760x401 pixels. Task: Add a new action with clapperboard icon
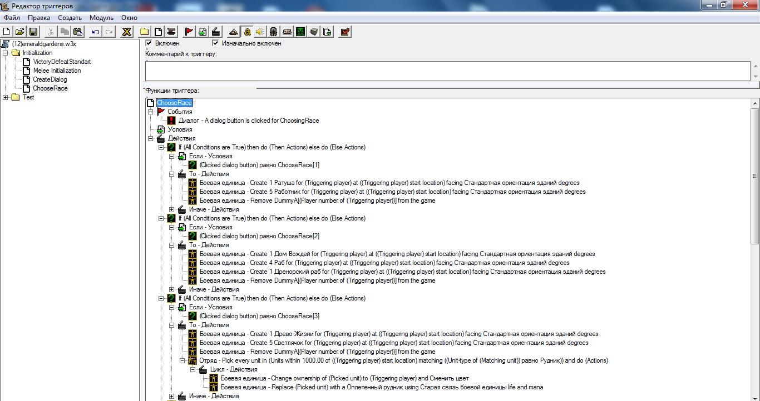[216, 32]
